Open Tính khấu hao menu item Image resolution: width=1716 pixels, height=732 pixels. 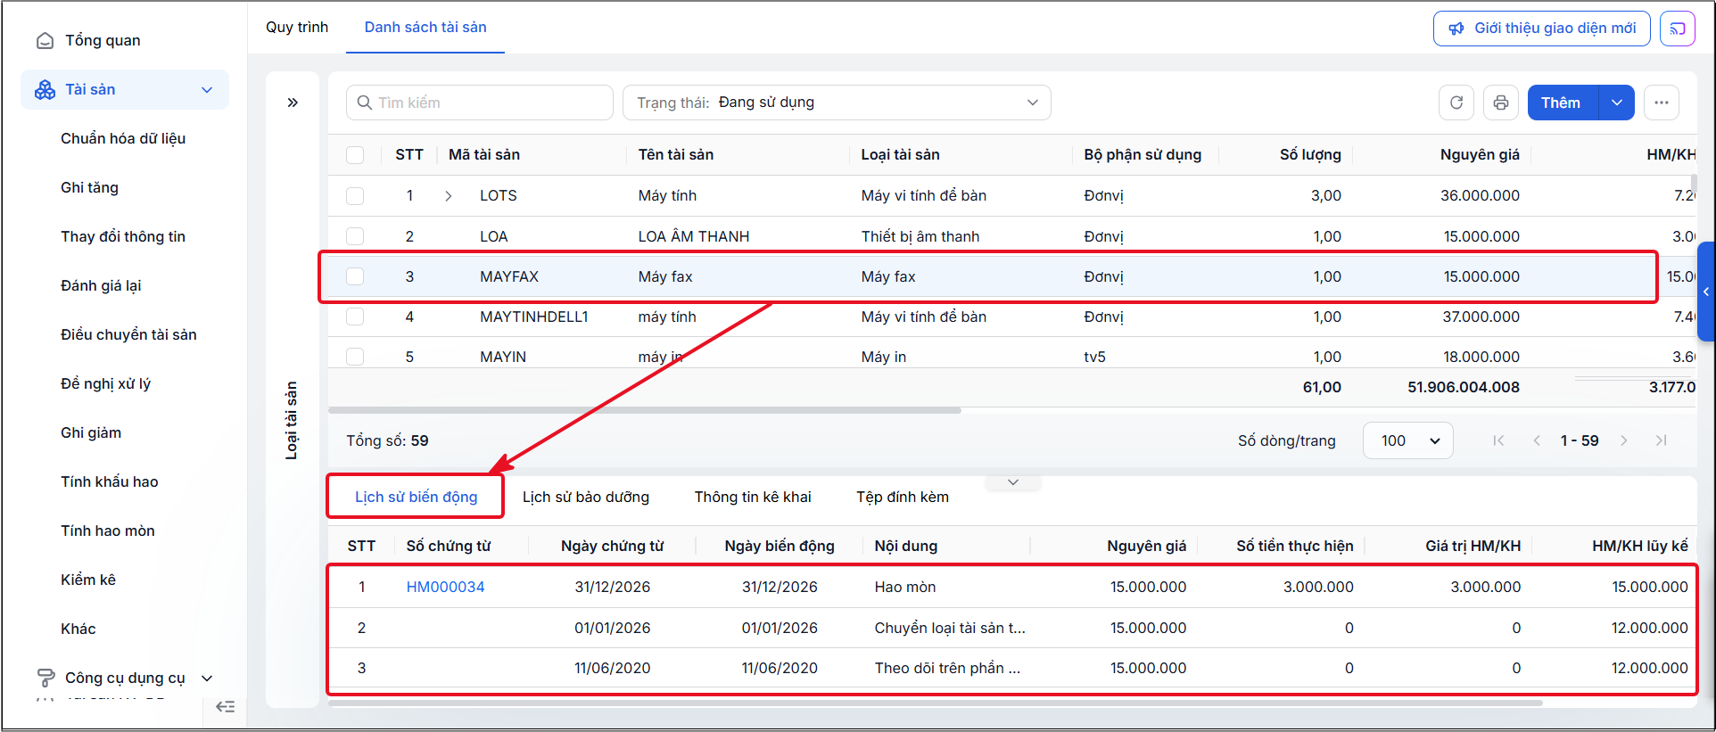click(x=109, y=482)
